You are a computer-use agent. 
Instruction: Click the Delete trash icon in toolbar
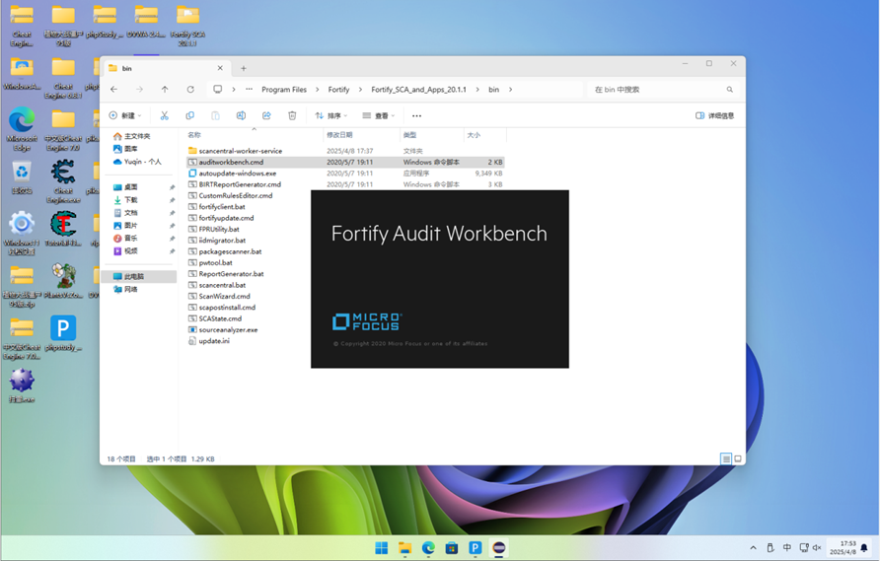pyautogui.click(x=292, y=115)
